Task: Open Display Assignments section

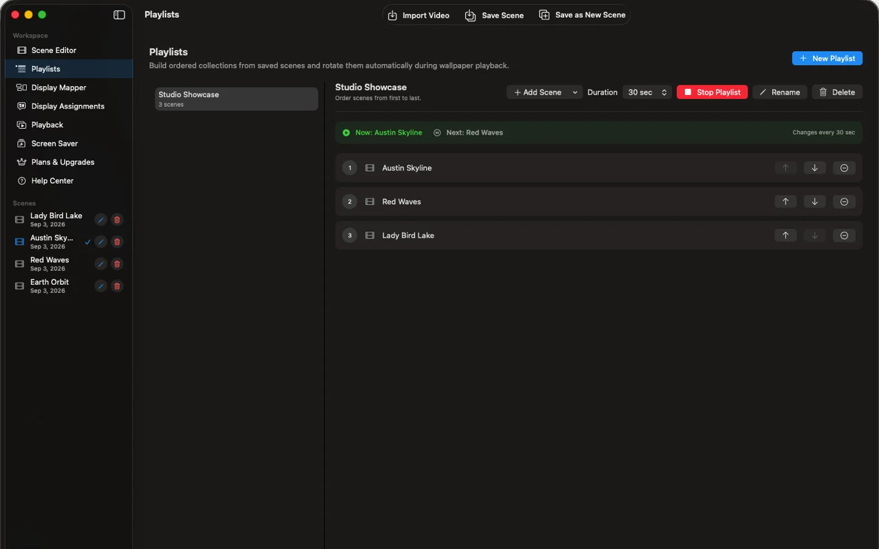Action: (x=68, y=106)
